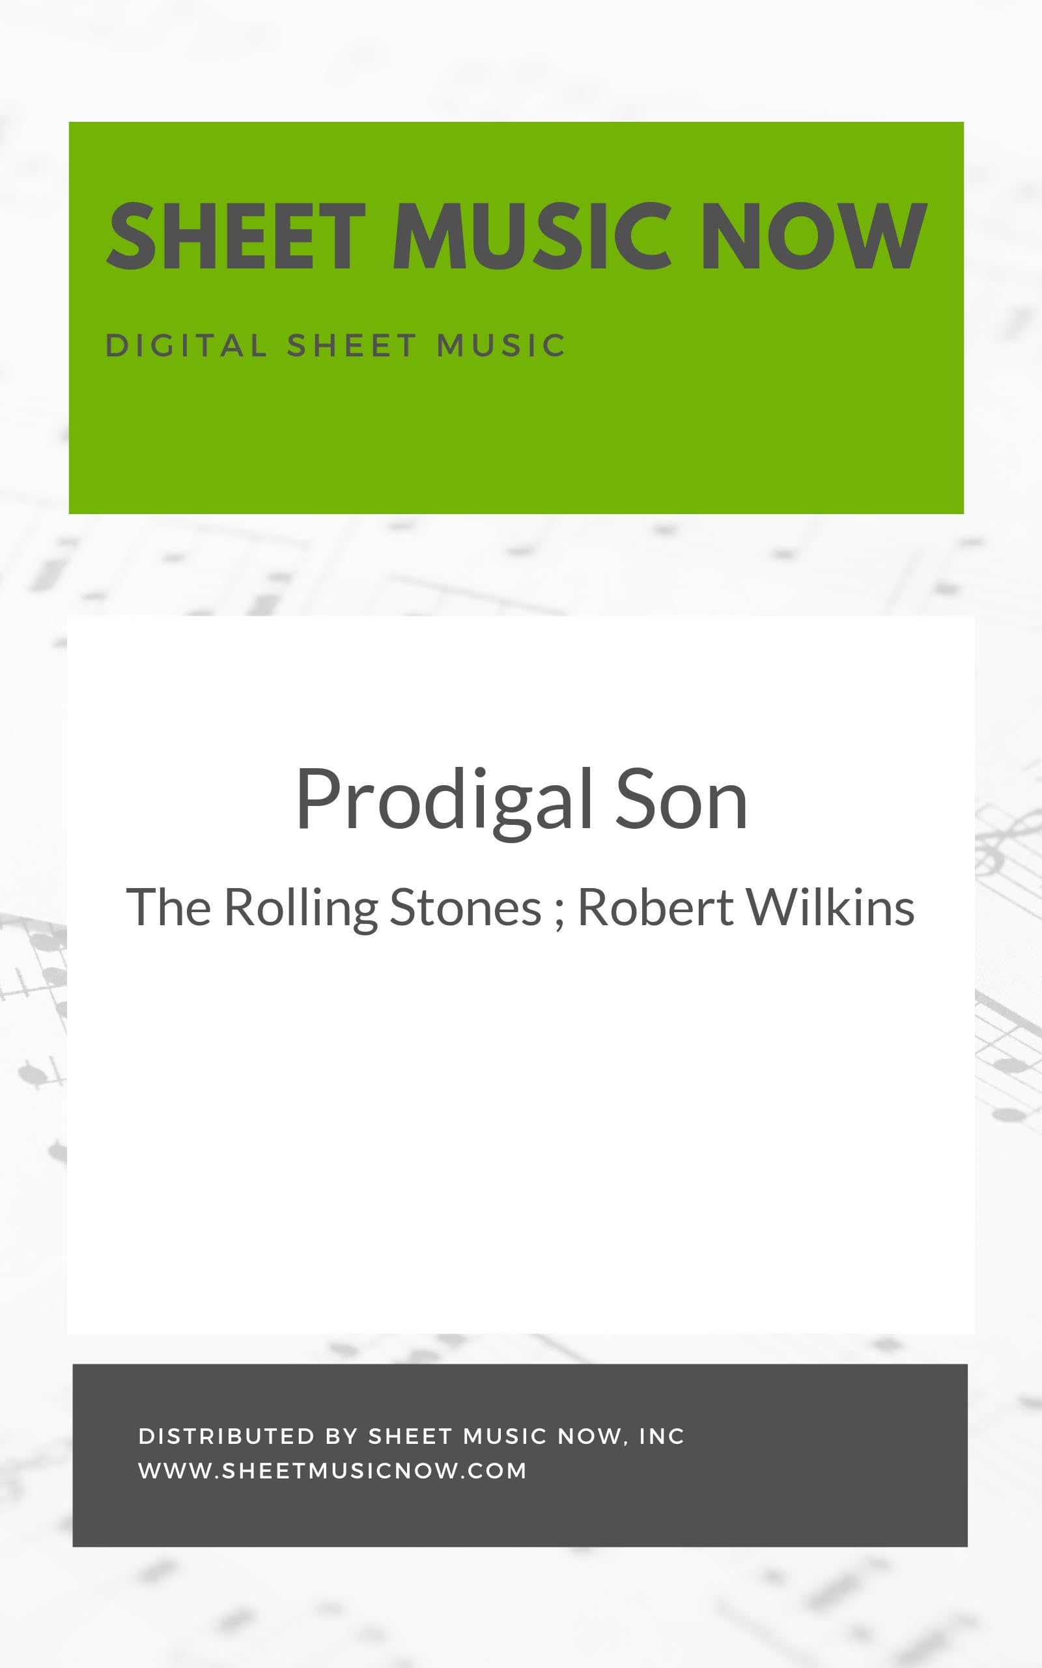Click MUSIC in the large green banner heading
Image resolution: width=1042 pixels, height=1668 pixels.
click(531, 237)
